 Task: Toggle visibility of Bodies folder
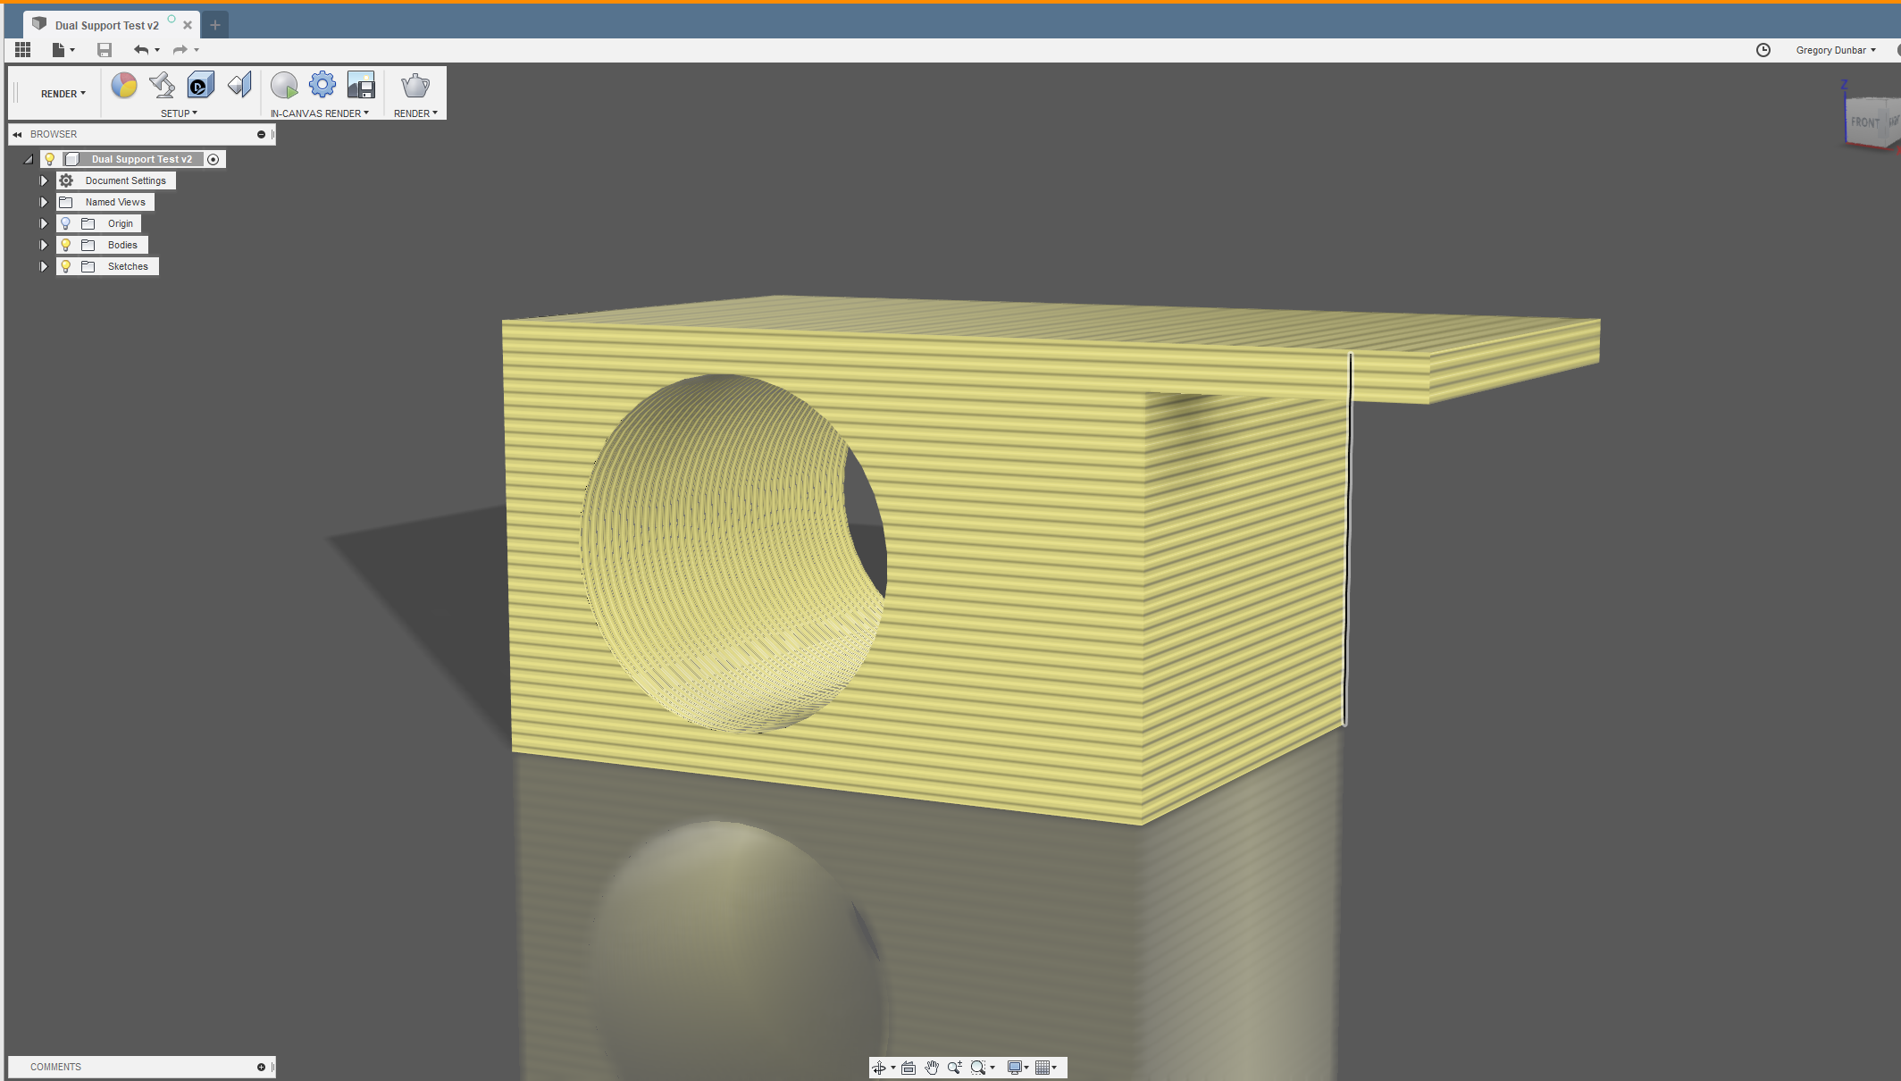pos(66,245)
